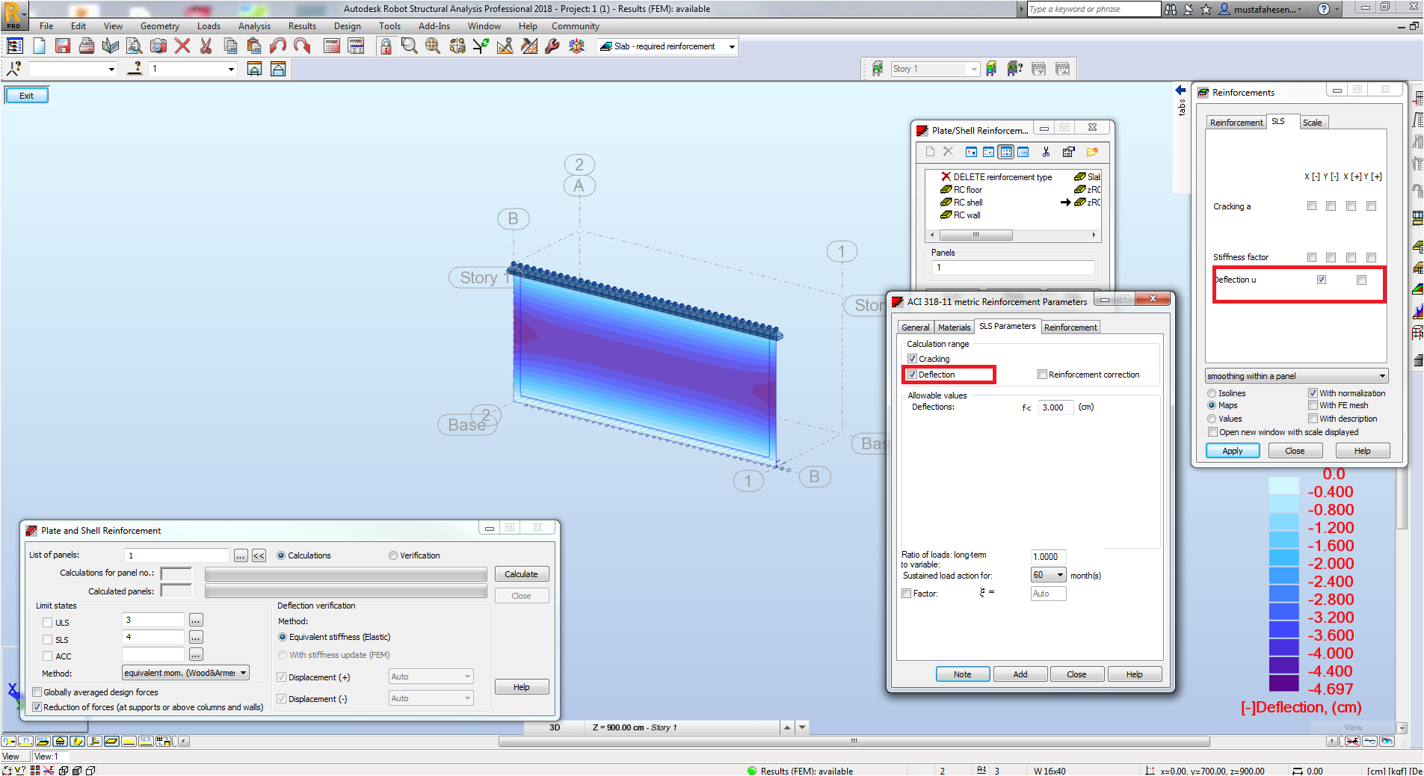Check the With FE mesh option

pos(1313,404)
